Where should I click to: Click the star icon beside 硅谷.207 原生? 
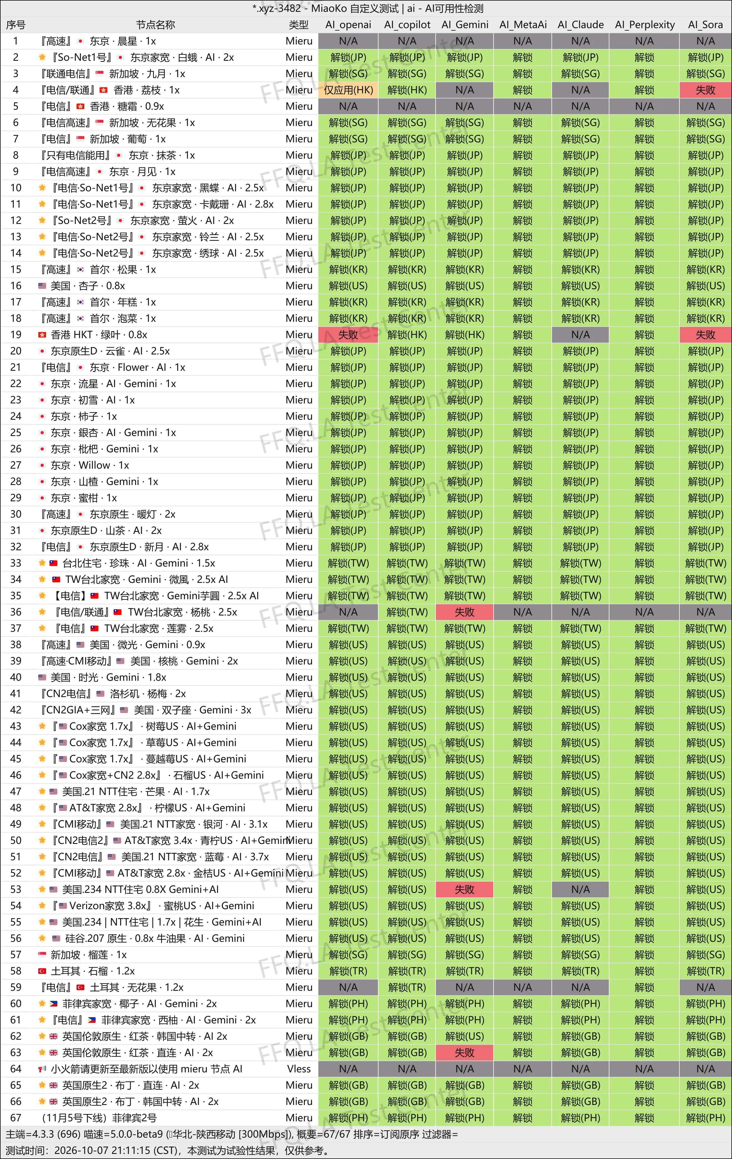tap(42, 938)
